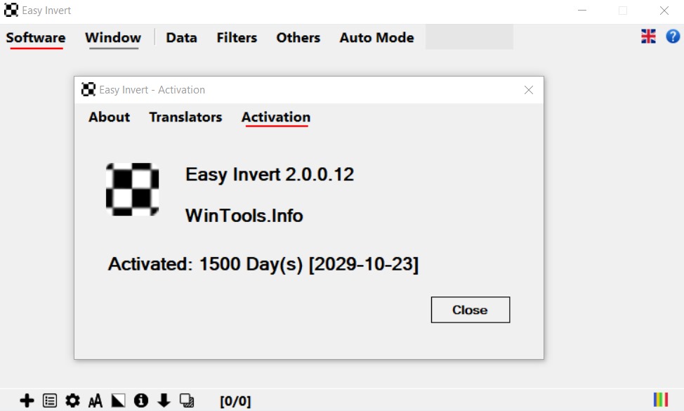The width and height of the screenshot is (684, 411).
Task: Open settings via the gear icon
Action: pos(72,400)
